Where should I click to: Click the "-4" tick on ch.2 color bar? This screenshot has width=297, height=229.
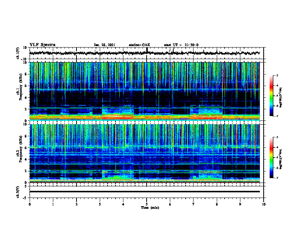276,147
